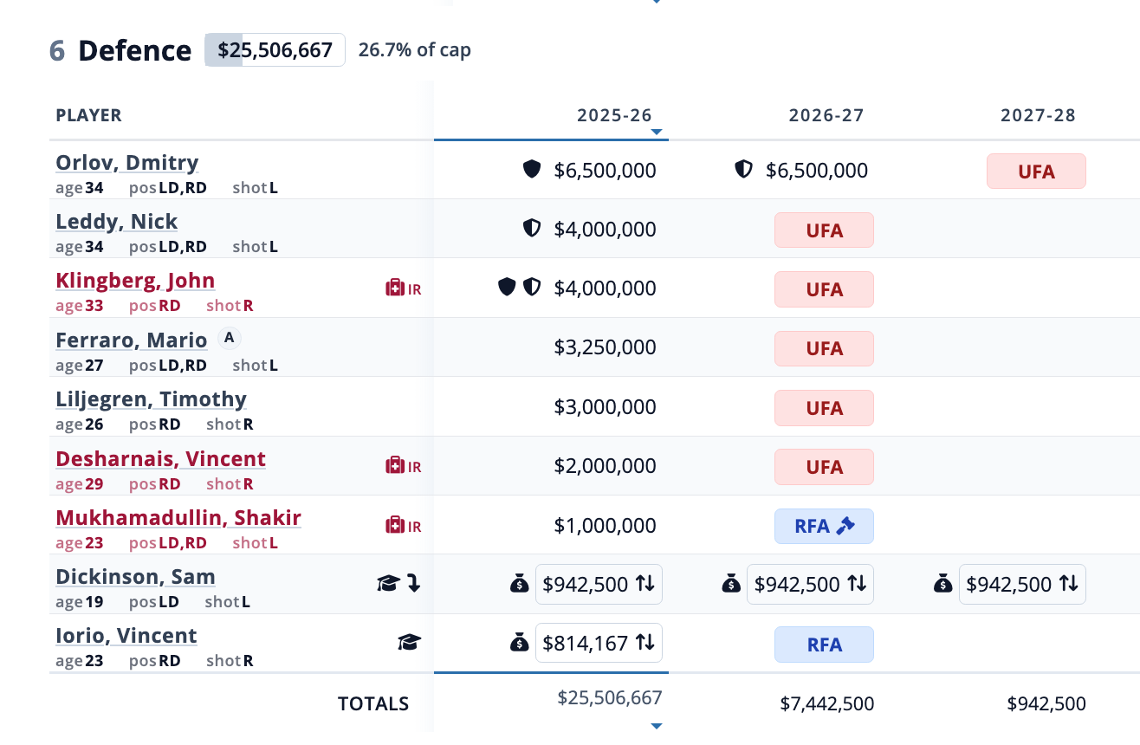Screen dimensions: 1140x745
Task: Click the arbitration gavel icon on Mukhamadullin's RFA
Action: 846,526
